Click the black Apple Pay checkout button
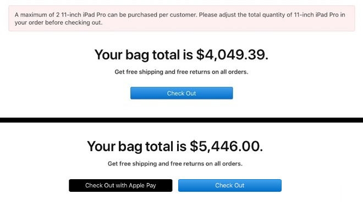Screen dimensions: 363x216 [x=120, y=185]
